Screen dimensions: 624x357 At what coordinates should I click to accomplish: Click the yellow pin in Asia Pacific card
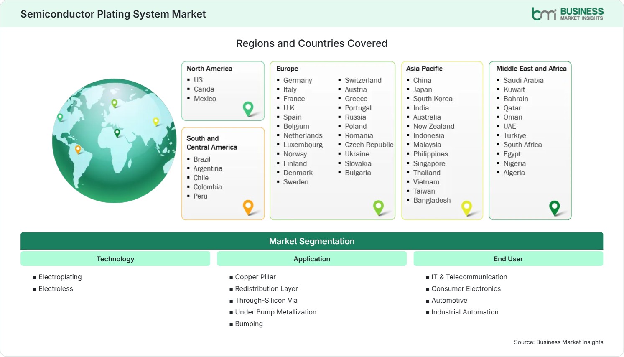pos(466,208)
